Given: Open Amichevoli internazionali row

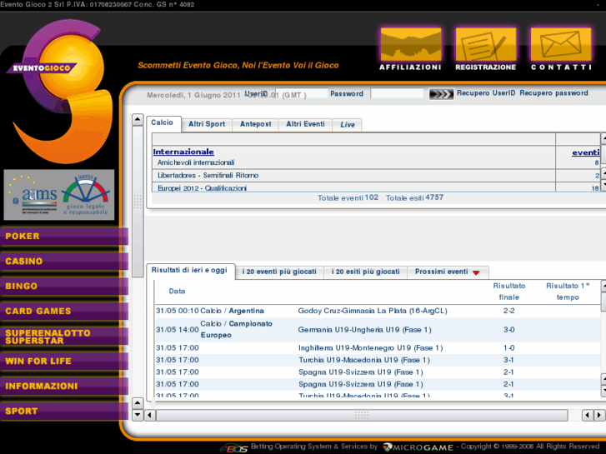Looking at the screenshot, I should 196,162.
